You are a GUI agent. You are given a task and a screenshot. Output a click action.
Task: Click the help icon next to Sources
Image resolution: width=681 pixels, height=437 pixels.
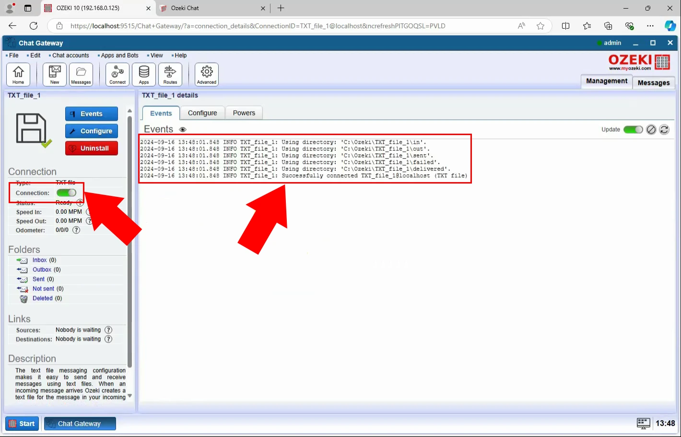108,330
